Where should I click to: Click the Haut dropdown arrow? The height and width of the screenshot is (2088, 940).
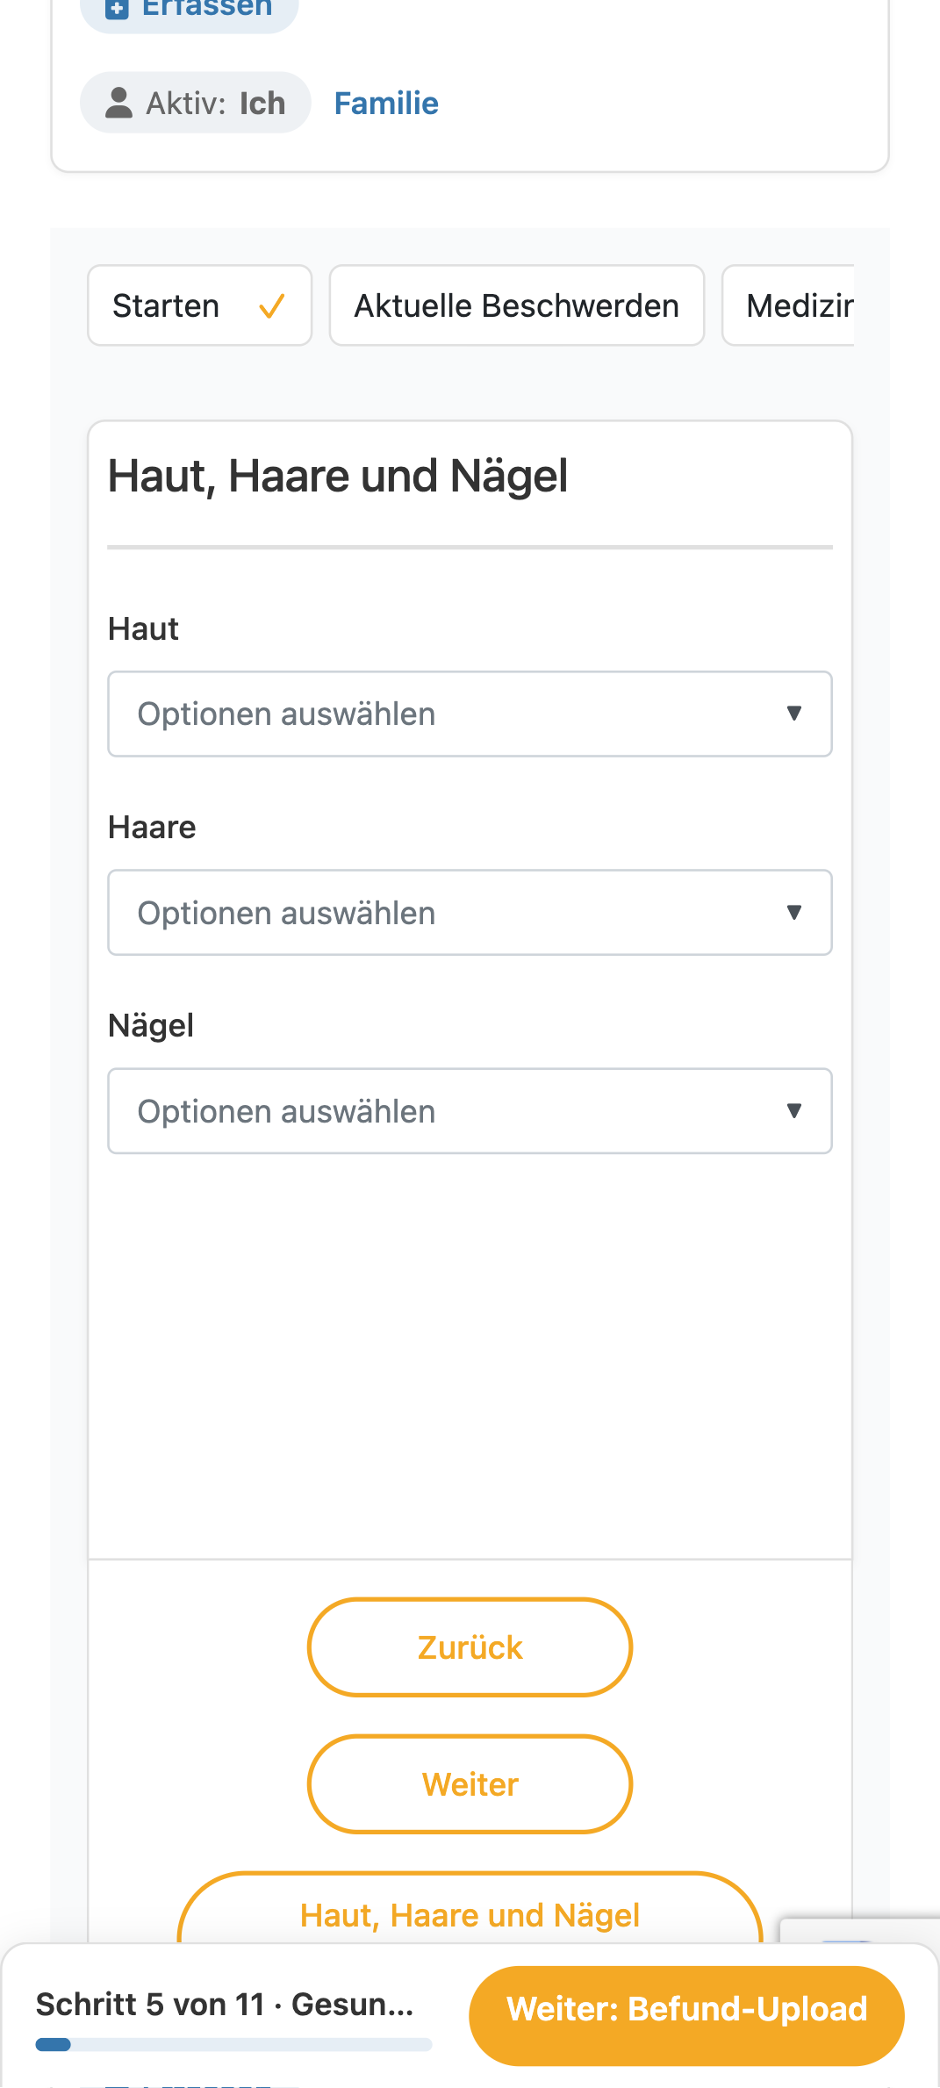tap(794, 714)
